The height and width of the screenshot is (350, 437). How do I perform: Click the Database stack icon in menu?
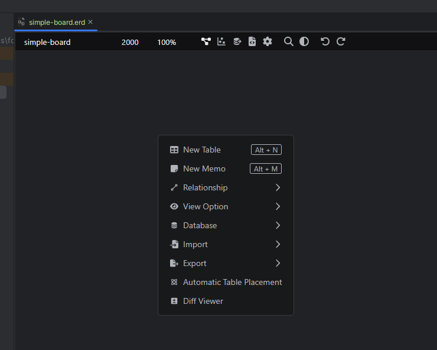tap(174, 225)
